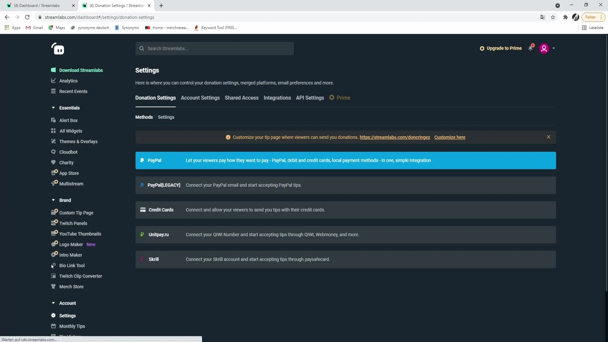Collapse the Essentials section
608x342 pixels.
[x=53, y=108]
